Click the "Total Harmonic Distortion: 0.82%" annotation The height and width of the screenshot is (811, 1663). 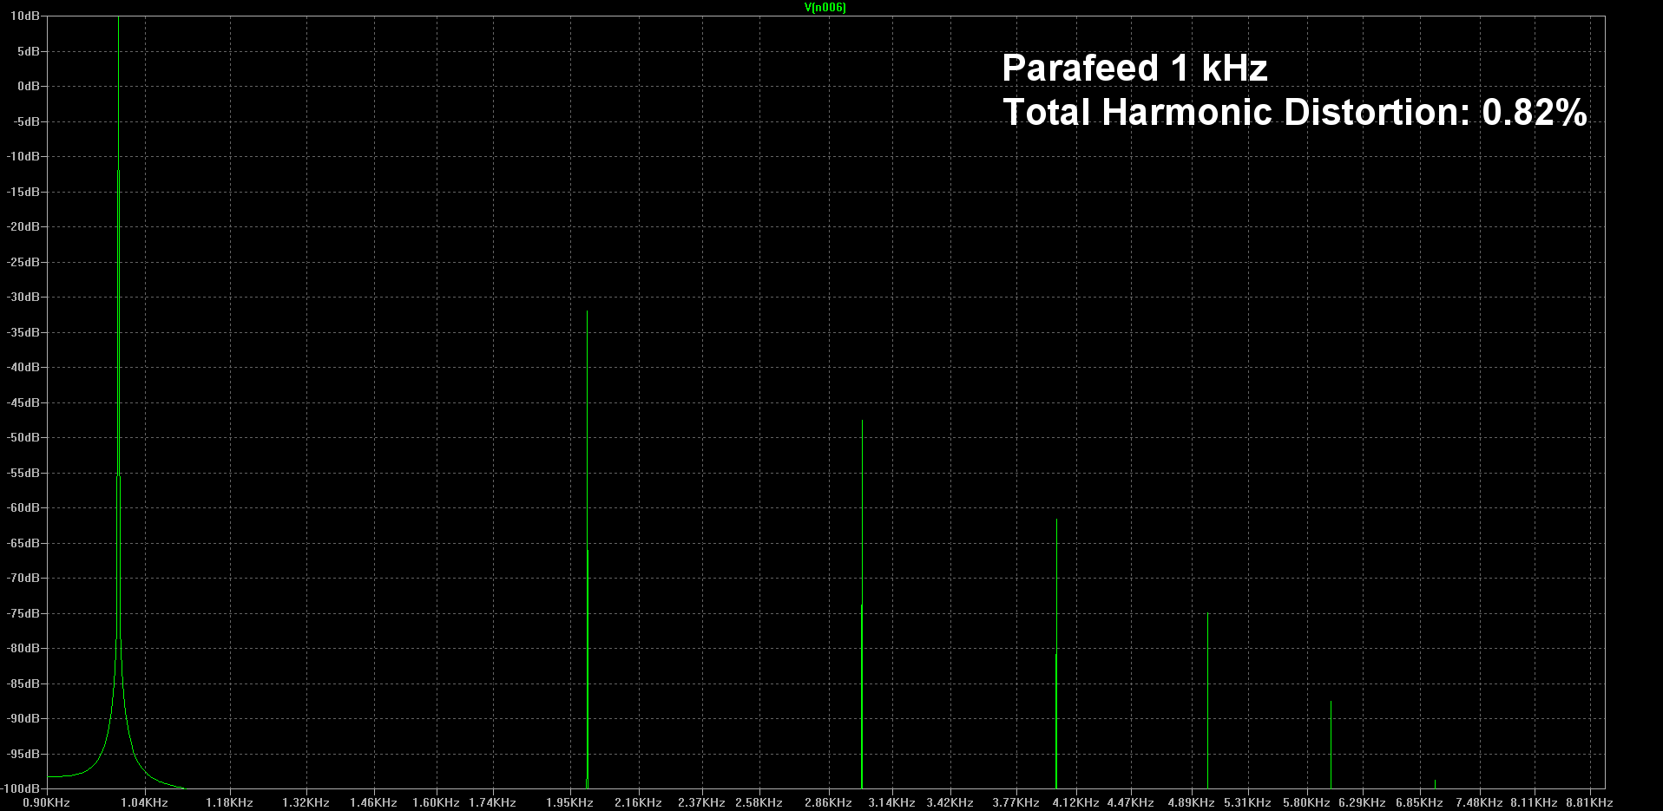1295,113
